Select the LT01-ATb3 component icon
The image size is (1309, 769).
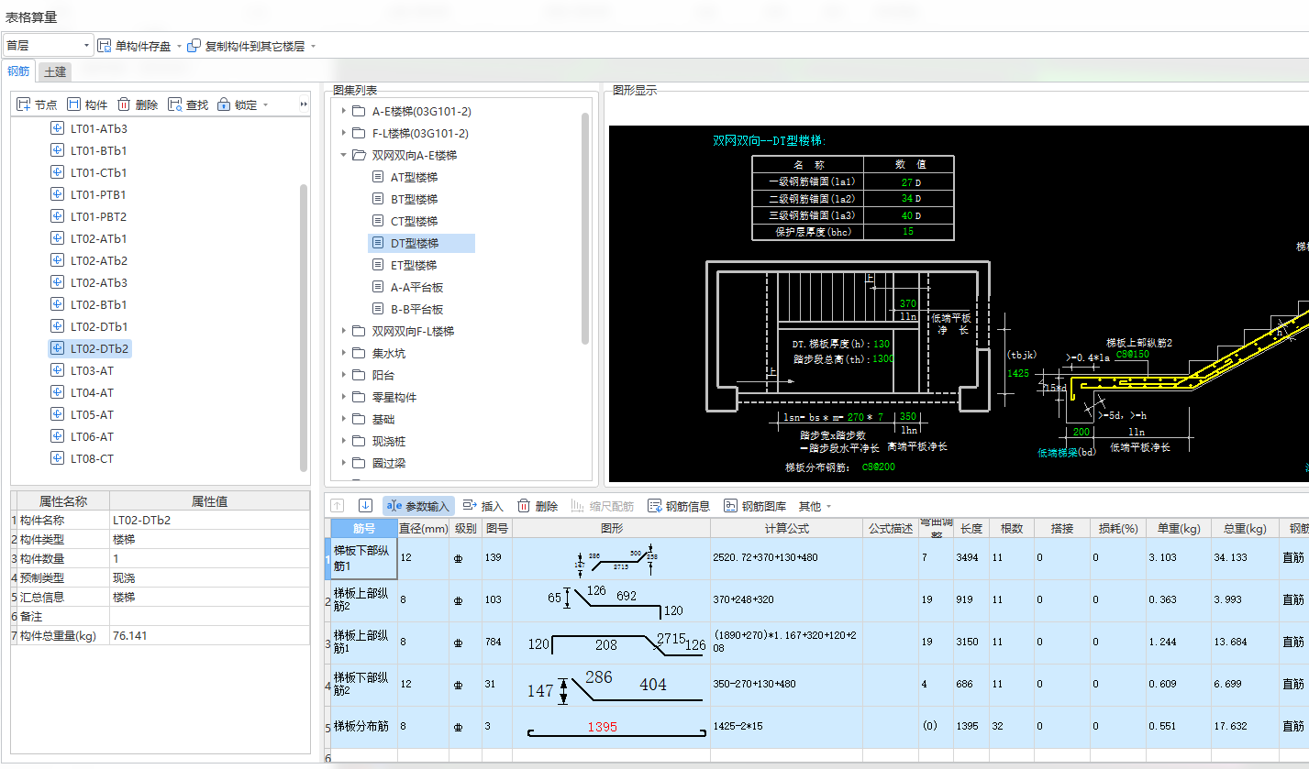[58, 128]
